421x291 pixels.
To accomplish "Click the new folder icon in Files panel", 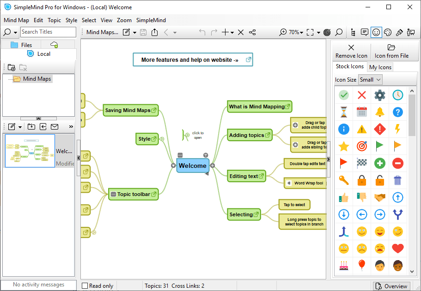I will [12, 67].
